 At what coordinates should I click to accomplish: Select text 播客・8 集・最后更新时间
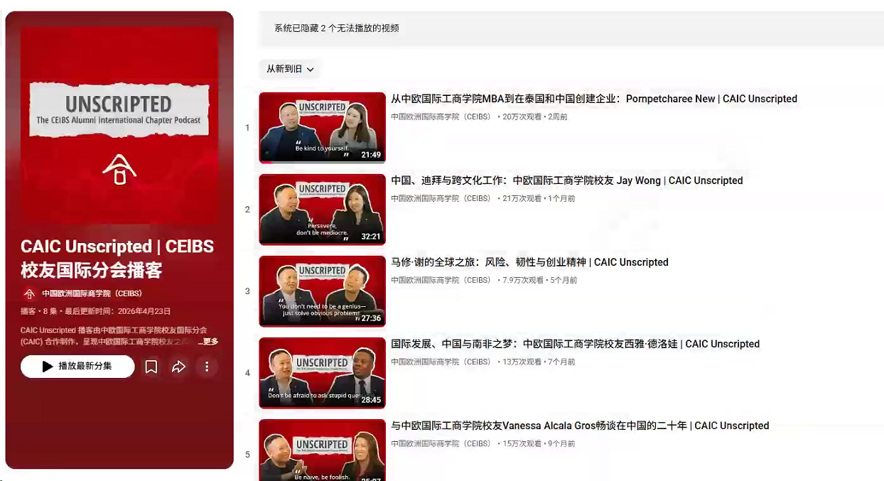95,311
